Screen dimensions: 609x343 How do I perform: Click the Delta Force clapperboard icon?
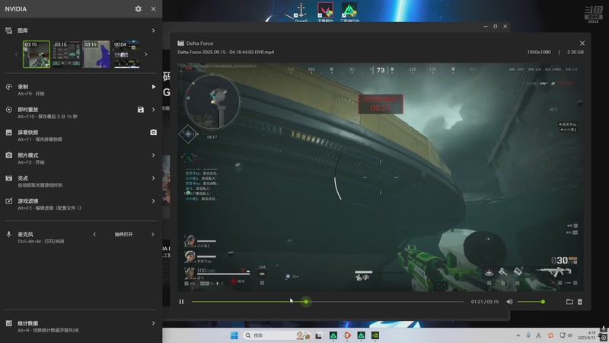pos(180,43)
